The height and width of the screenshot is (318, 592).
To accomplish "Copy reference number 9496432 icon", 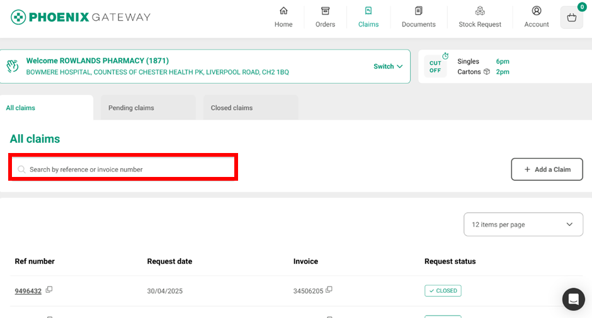I will pos(49,290).
